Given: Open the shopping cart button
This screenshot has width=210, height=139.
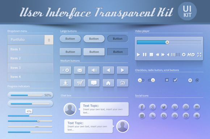Looking at the screenshot, I should 80,83.
